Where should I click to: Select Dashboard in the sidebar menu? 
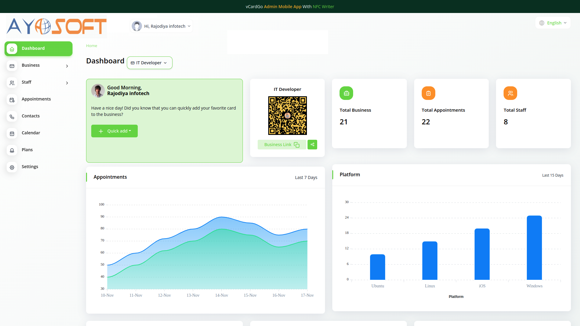coord(38,49)
